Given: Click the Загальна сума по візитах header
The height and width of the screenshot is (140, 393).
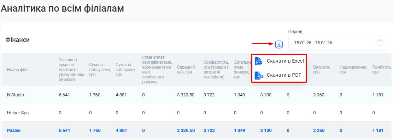Looking at the screenshot, I should click(x=71, y=70).
